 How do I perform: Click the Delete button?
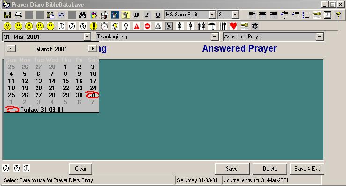pos(270,169)
